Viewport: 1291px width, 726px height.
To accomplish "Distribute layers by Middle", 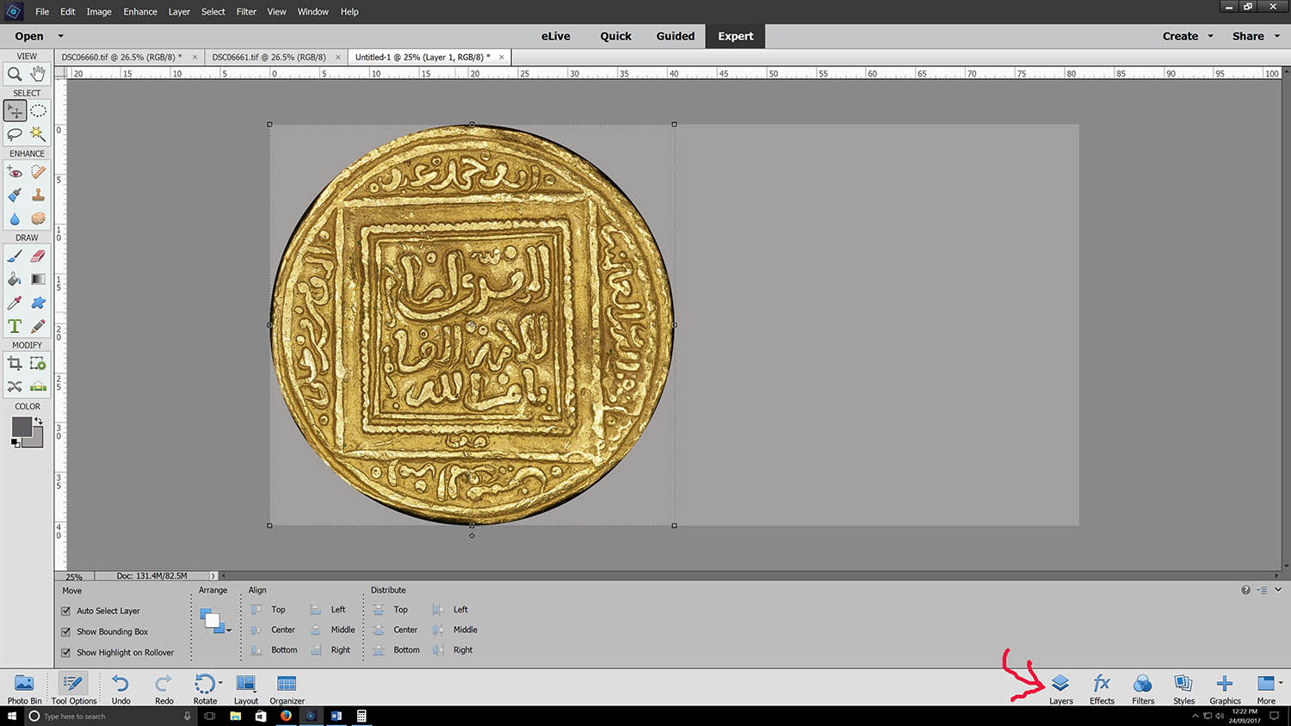I will point(455,630).
